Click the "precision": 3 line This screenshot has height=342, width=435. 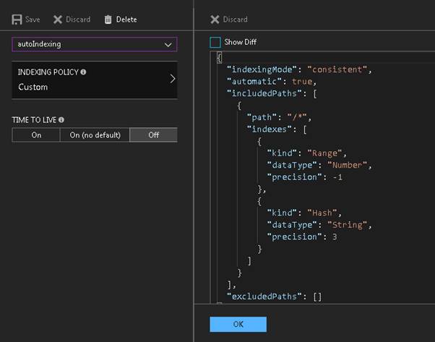point(302,236)
